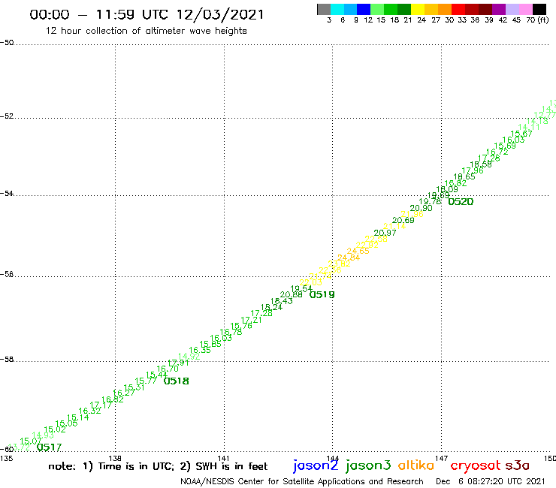Click the black swatch at the scale's end
Screen dimensions: 556x488
coord(539,9)
